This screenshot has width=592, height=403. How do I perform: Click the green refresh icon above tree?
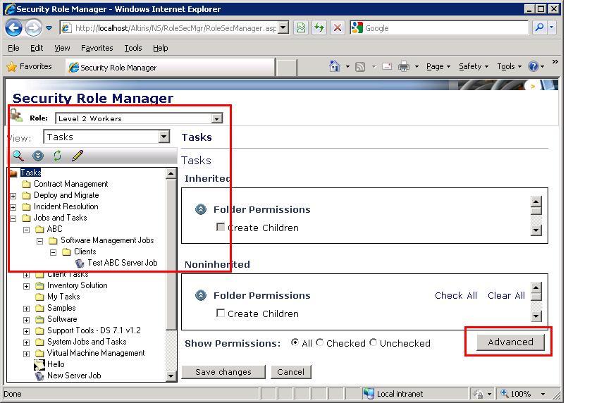pyautogui.click(x=57, y=156)
